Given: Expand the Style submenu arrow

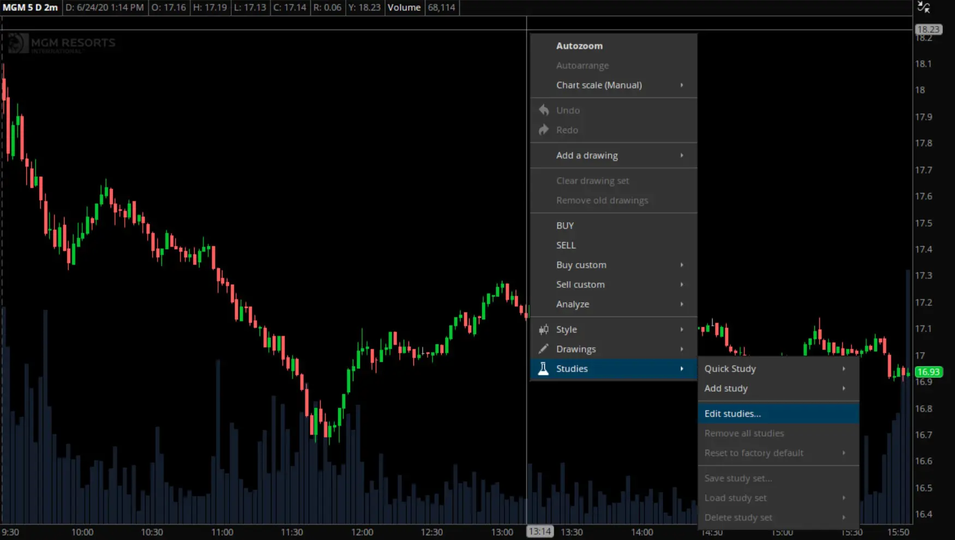Looking at the screenshot, I should click(682, 329).
